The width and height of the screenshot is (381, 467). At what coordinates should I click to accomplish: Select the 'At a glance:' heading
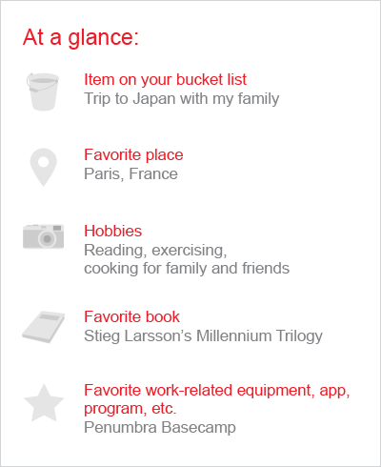coord(81,37)
